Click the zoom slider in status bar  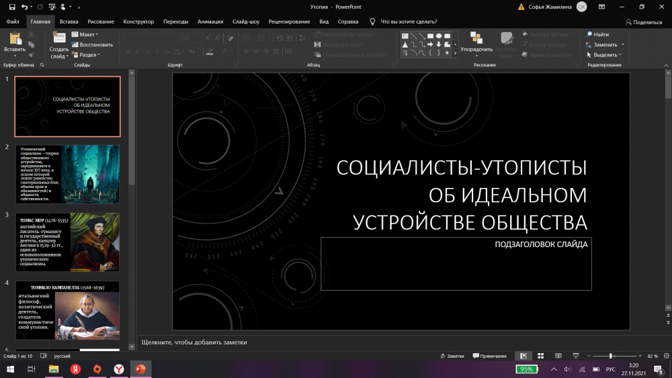click(611, 356)
